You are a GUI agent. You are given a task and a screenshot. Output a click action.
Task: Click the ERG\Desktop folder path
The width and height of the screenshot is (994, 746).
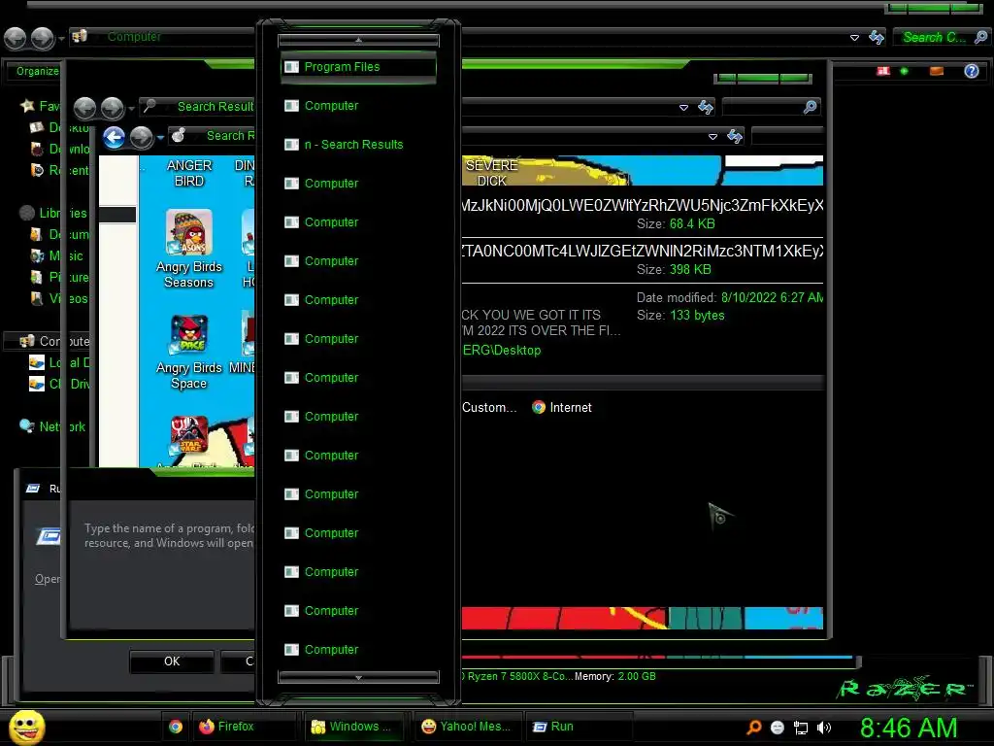point(502,350)
